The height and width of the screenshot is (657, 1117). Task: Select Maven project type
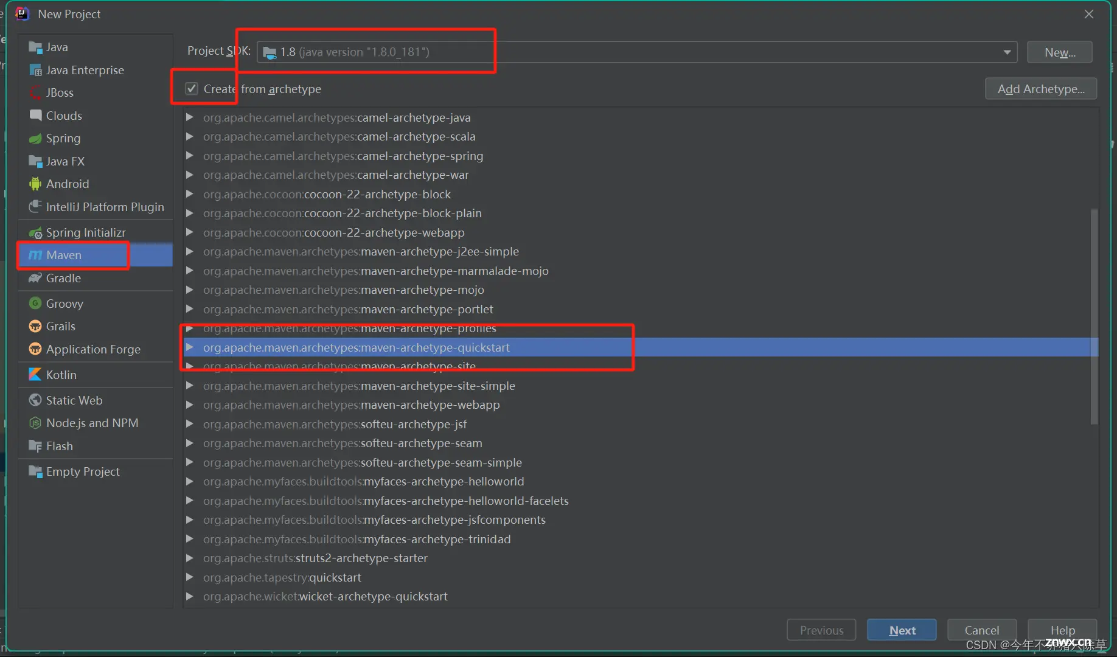(96, 255)
